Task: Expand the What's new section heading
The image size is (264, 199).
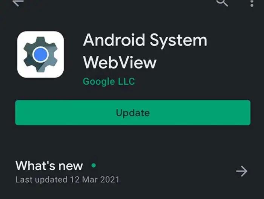Action: click(x=49, y=166)
